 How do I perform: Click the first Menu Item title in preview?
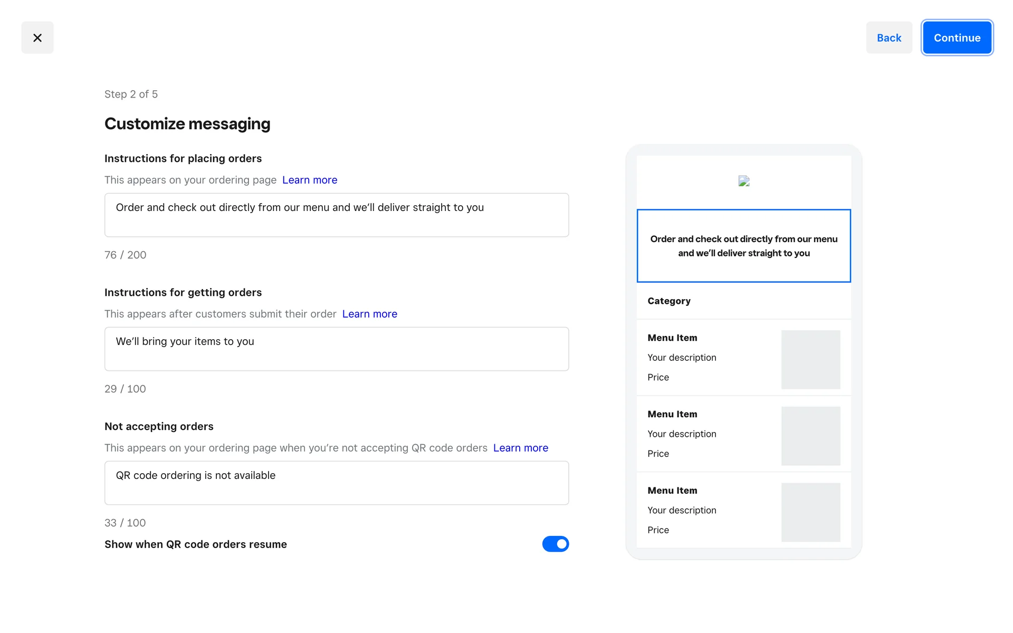point(672,338)
